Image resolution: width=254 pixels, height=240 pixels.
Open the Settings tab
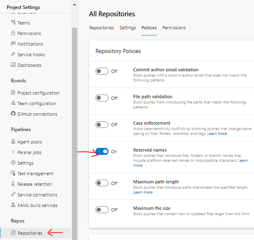click(128, 28)
